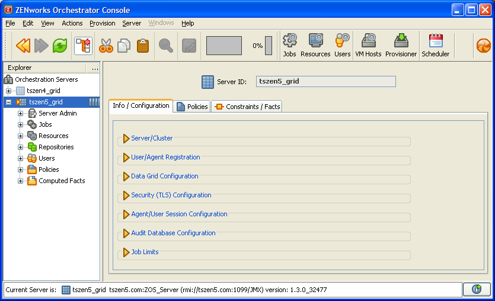Screen dimensions: 495x301
Task: Select the Info / Configuration tab
Action: (x=141, y=105)
